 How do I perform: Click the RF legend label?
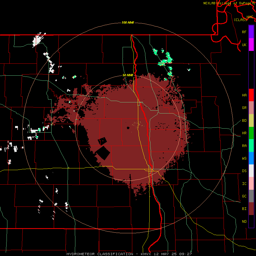coord(244,32)
